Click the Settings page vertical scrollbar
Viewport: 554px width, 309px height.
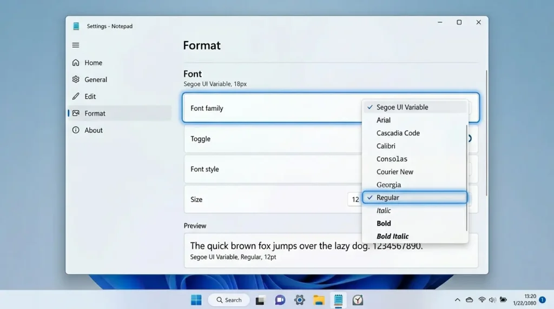(486, 133)
